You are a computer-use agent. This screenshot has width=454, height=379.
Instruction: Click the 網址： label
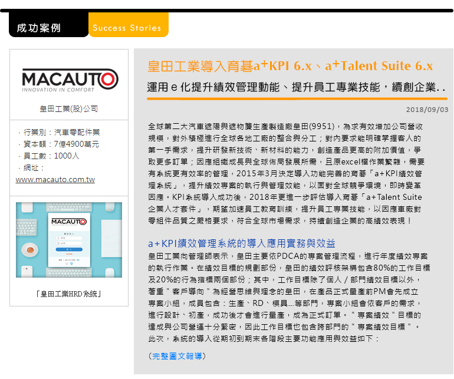coord(32,168)
